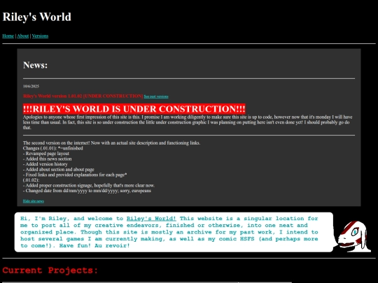Click the "News:" heading
The height and width of the screenshot is (283, 378).
point(35,65)
